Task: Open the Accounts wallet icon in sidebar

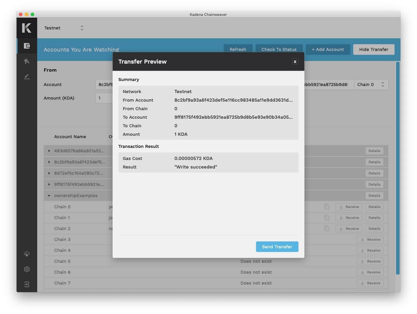Action: coord(27,46)
